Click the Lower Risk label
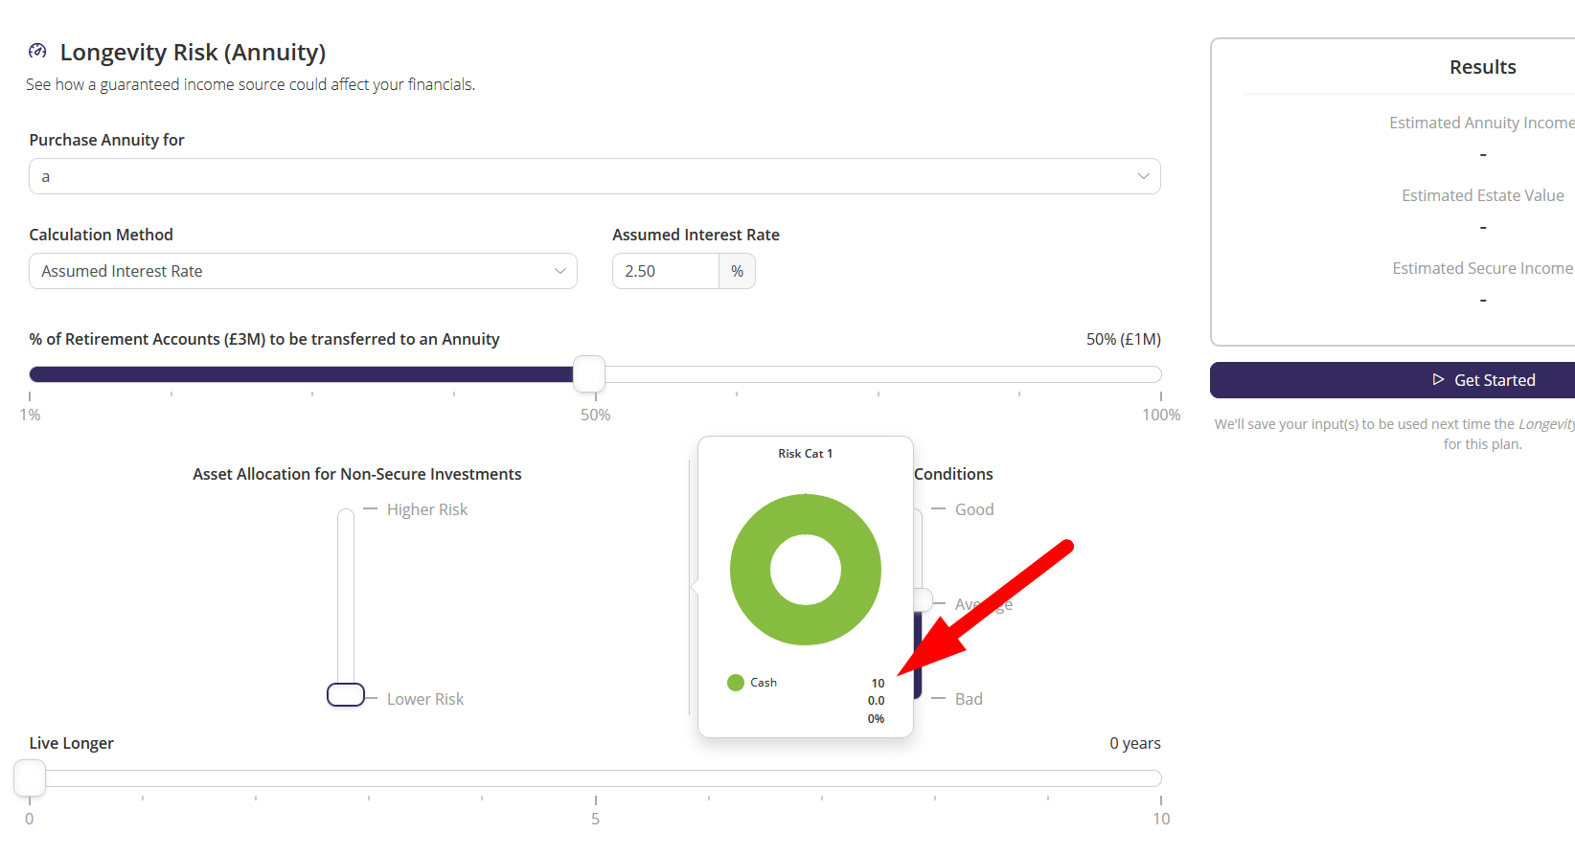 [x=425, y=699]
